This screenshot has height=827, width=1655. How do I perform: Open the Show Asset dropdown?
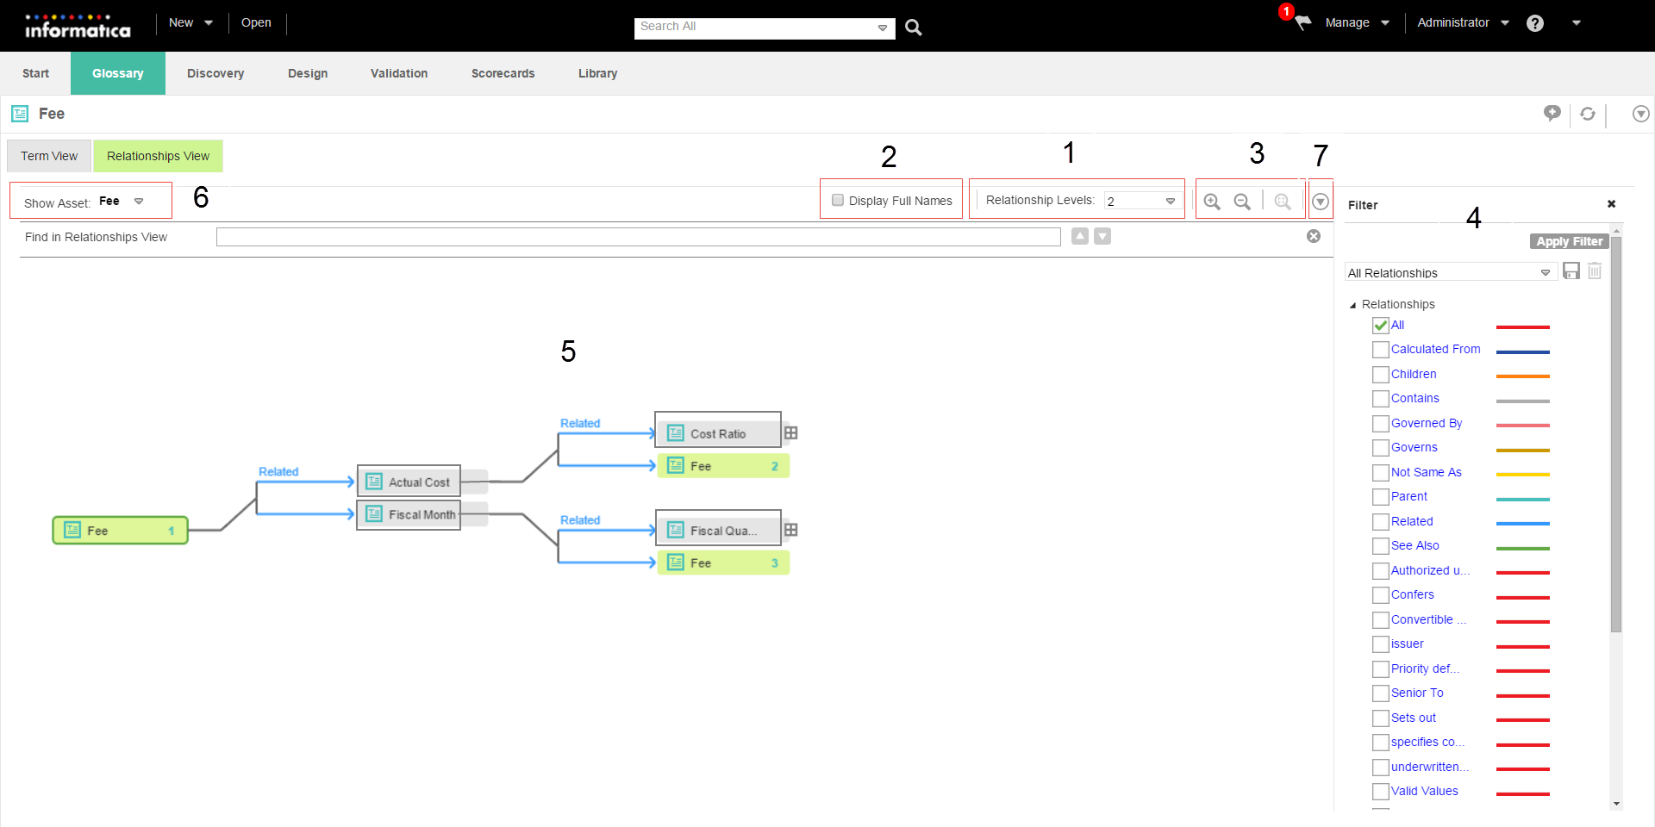(139, 202)
